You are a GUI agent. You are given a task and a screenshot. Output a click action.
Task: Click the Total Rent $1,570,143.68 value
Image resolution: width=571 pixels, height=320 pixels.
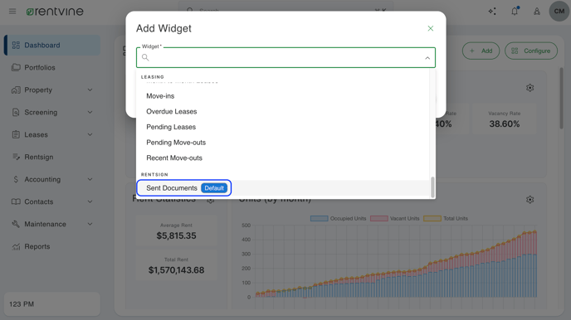(176, 270)
